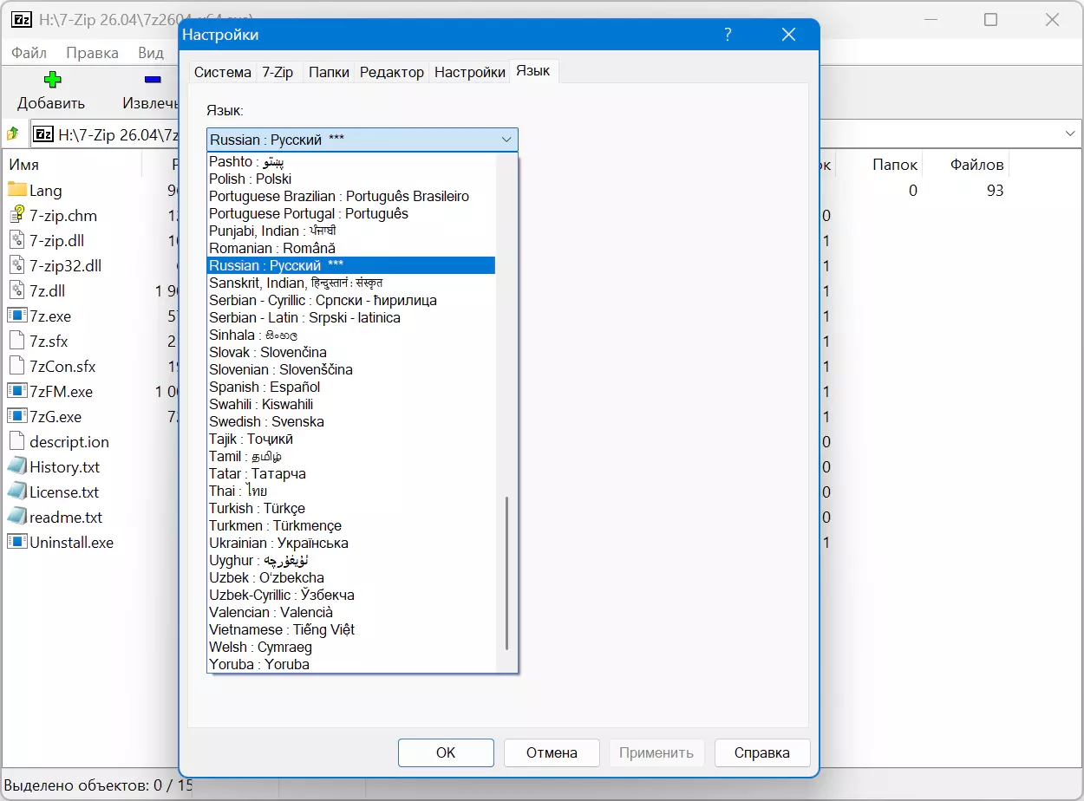This screenshot has height=801, width=1084.
Task: Choose Ukrainian : Українська language
Action: click(x=351, y=543)
